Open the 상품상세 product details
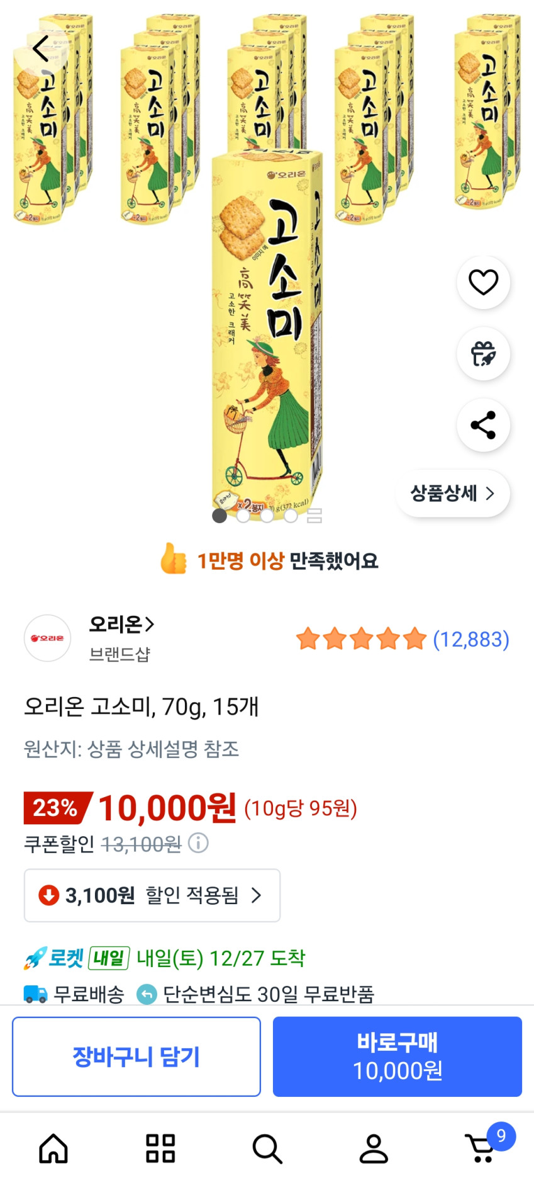 click(452, 493)
